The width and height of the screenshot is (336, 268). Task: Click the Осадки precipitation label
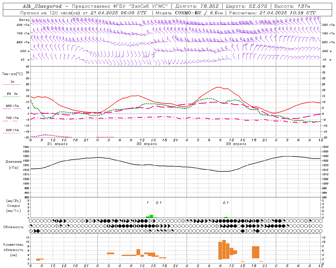pyautogui.click(x=14, y=206)
